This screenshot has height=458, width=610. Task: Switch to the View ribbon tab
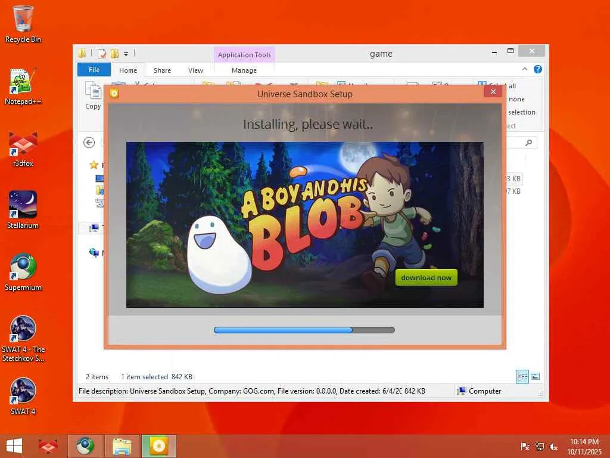(x=195, y=70)
